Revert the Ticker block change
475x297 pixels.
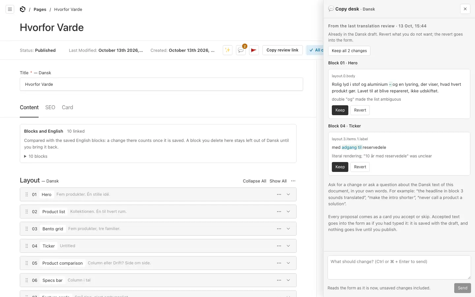360,167
